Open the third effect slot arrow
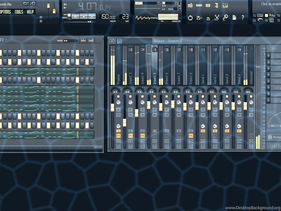The width and height of the screenshot is (281, 211). point(268,69)
